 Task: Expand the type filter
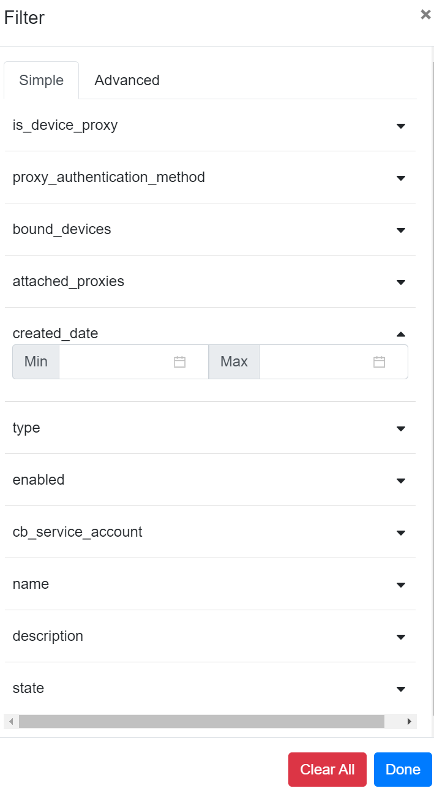click(x=401, y=428)
